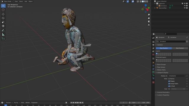Click the End frame field

tap(146, 103)
